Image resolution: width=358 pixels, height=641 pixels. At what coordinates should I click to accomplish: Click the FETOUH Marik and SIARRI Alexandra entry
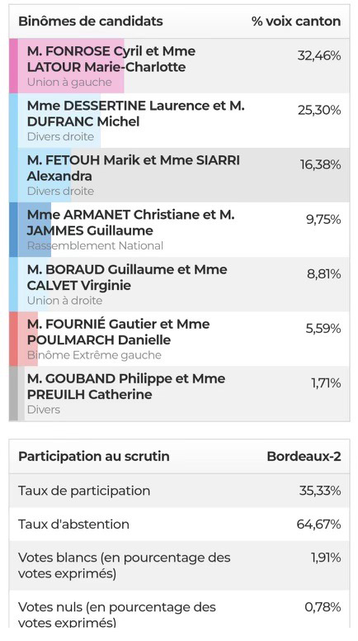[179, 175]
